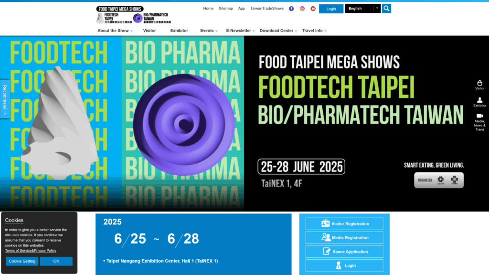Viewport: 489px width, 275px height.
Task: Open Media, News & Trend shortcut
Action: [x=479, y=122]
